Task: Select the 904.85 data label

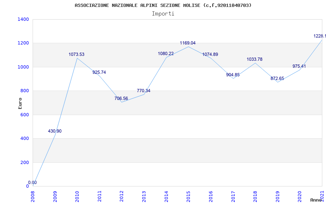Action: tap(233, 75)
